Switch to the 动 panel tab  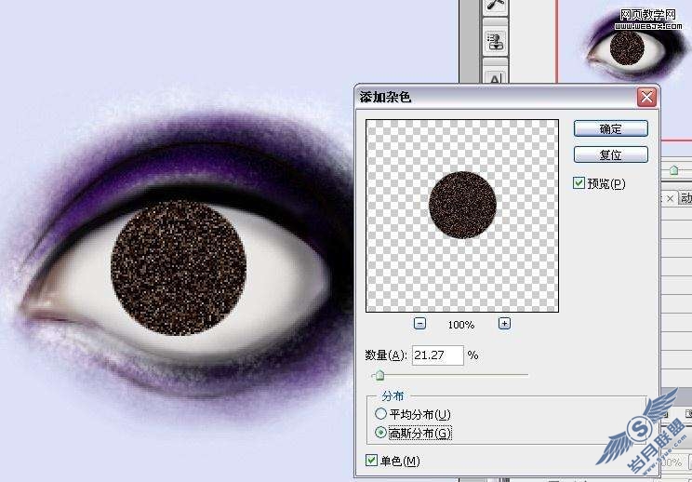(685, 198)
